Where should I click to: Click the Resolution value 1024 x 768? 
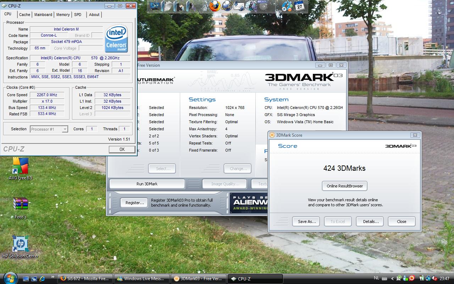point(234,108)
